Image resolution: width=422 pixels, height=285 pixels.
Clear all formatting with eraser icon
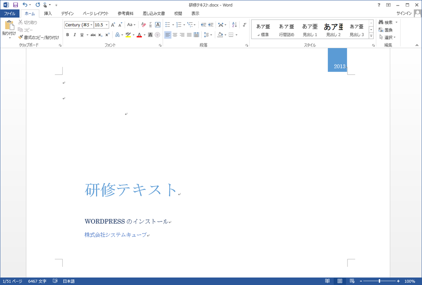click(x=143, y=25)
